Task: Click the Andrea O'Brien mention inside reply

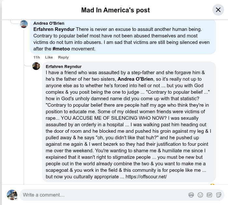Action: click(x=135, y=79)
